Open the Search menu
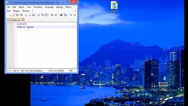The width and height of the screenshot is (188, 106). pyautogui.click(x=21, y=7)
